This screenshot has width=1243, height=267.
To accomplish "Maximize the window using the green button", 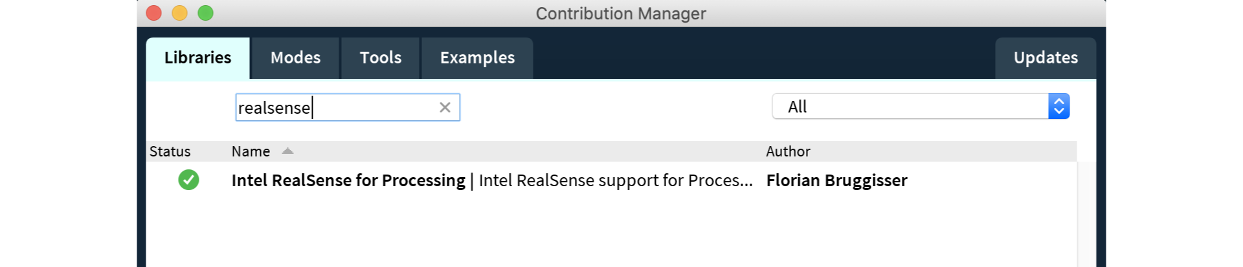I will point(206,13).
